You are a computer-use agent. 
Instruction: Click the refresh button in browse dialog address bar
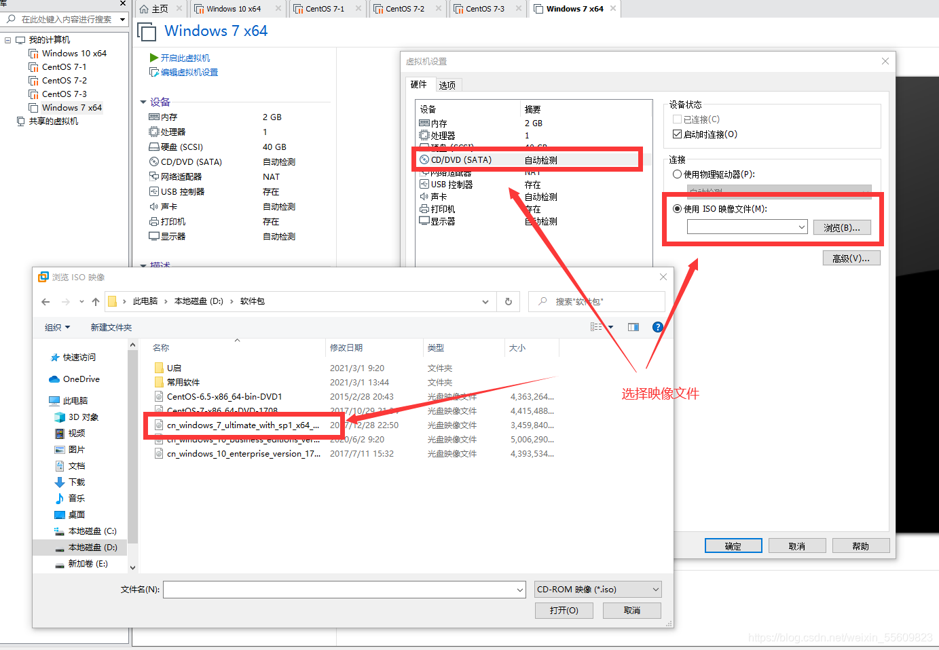pos(508,302)
